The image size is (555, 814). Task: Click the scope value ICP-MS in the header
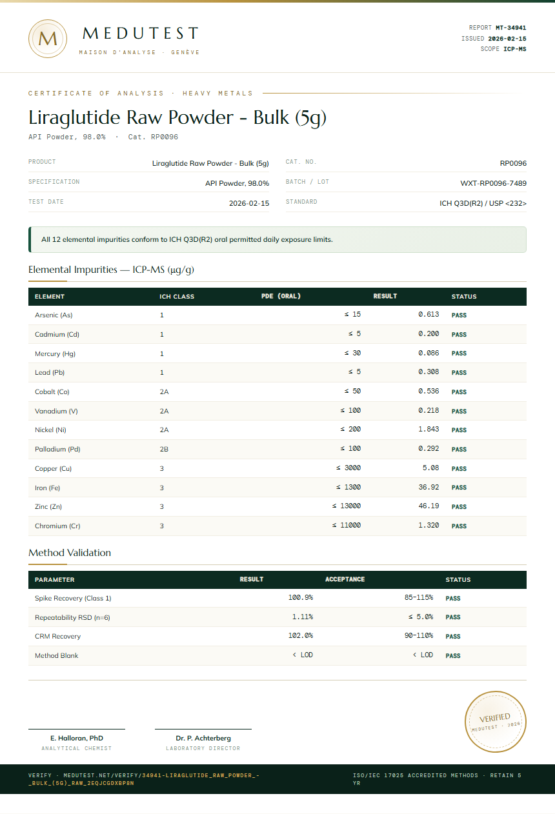tap(515, 49)
